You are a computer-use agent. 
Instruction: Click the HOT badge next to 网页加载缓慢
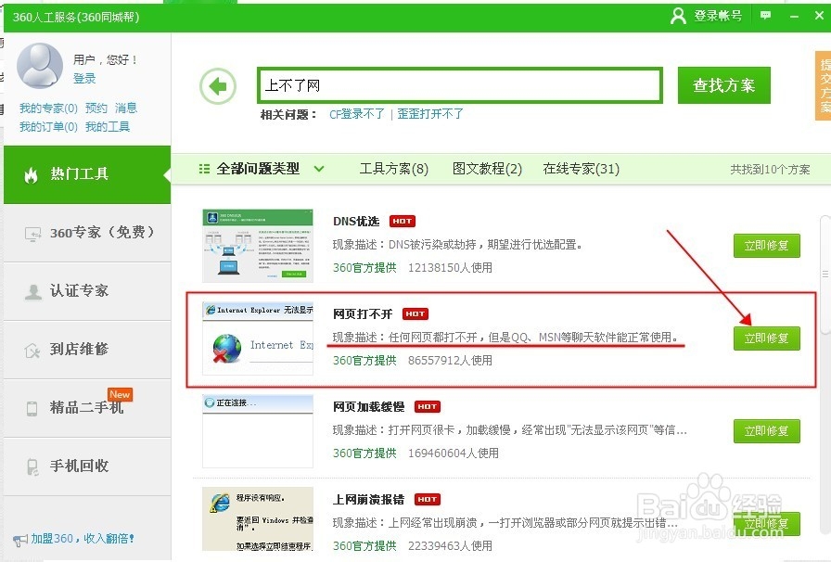pos(428,406)
